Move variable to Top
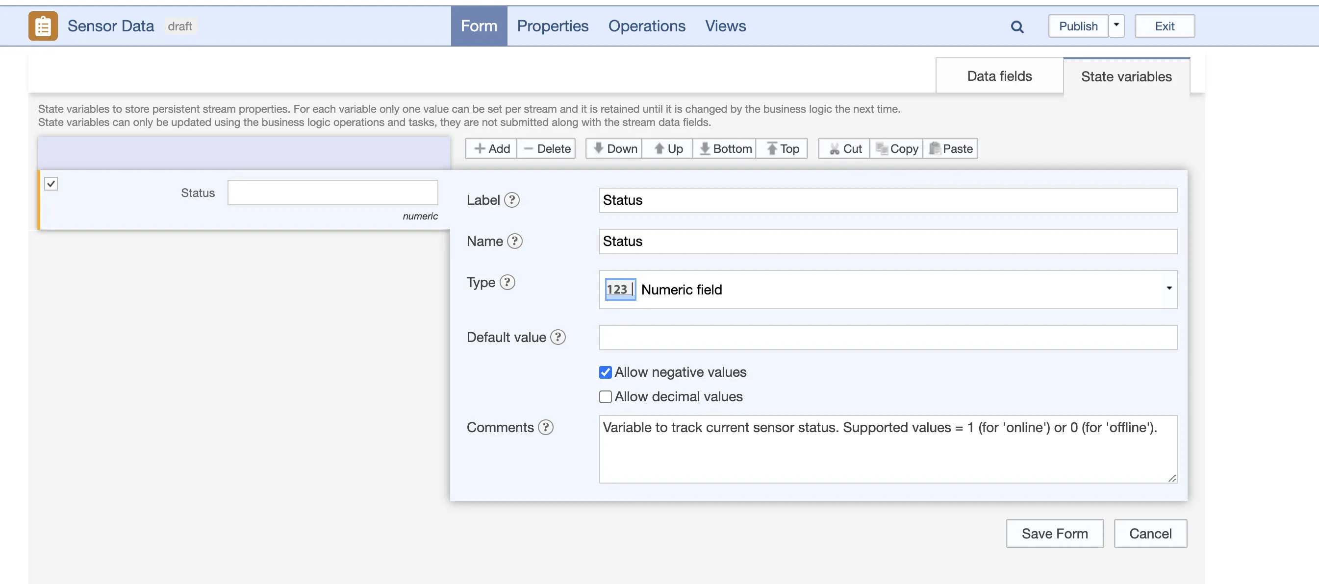The width and height of the screenshot is (1319, 584). coord(783,149)
